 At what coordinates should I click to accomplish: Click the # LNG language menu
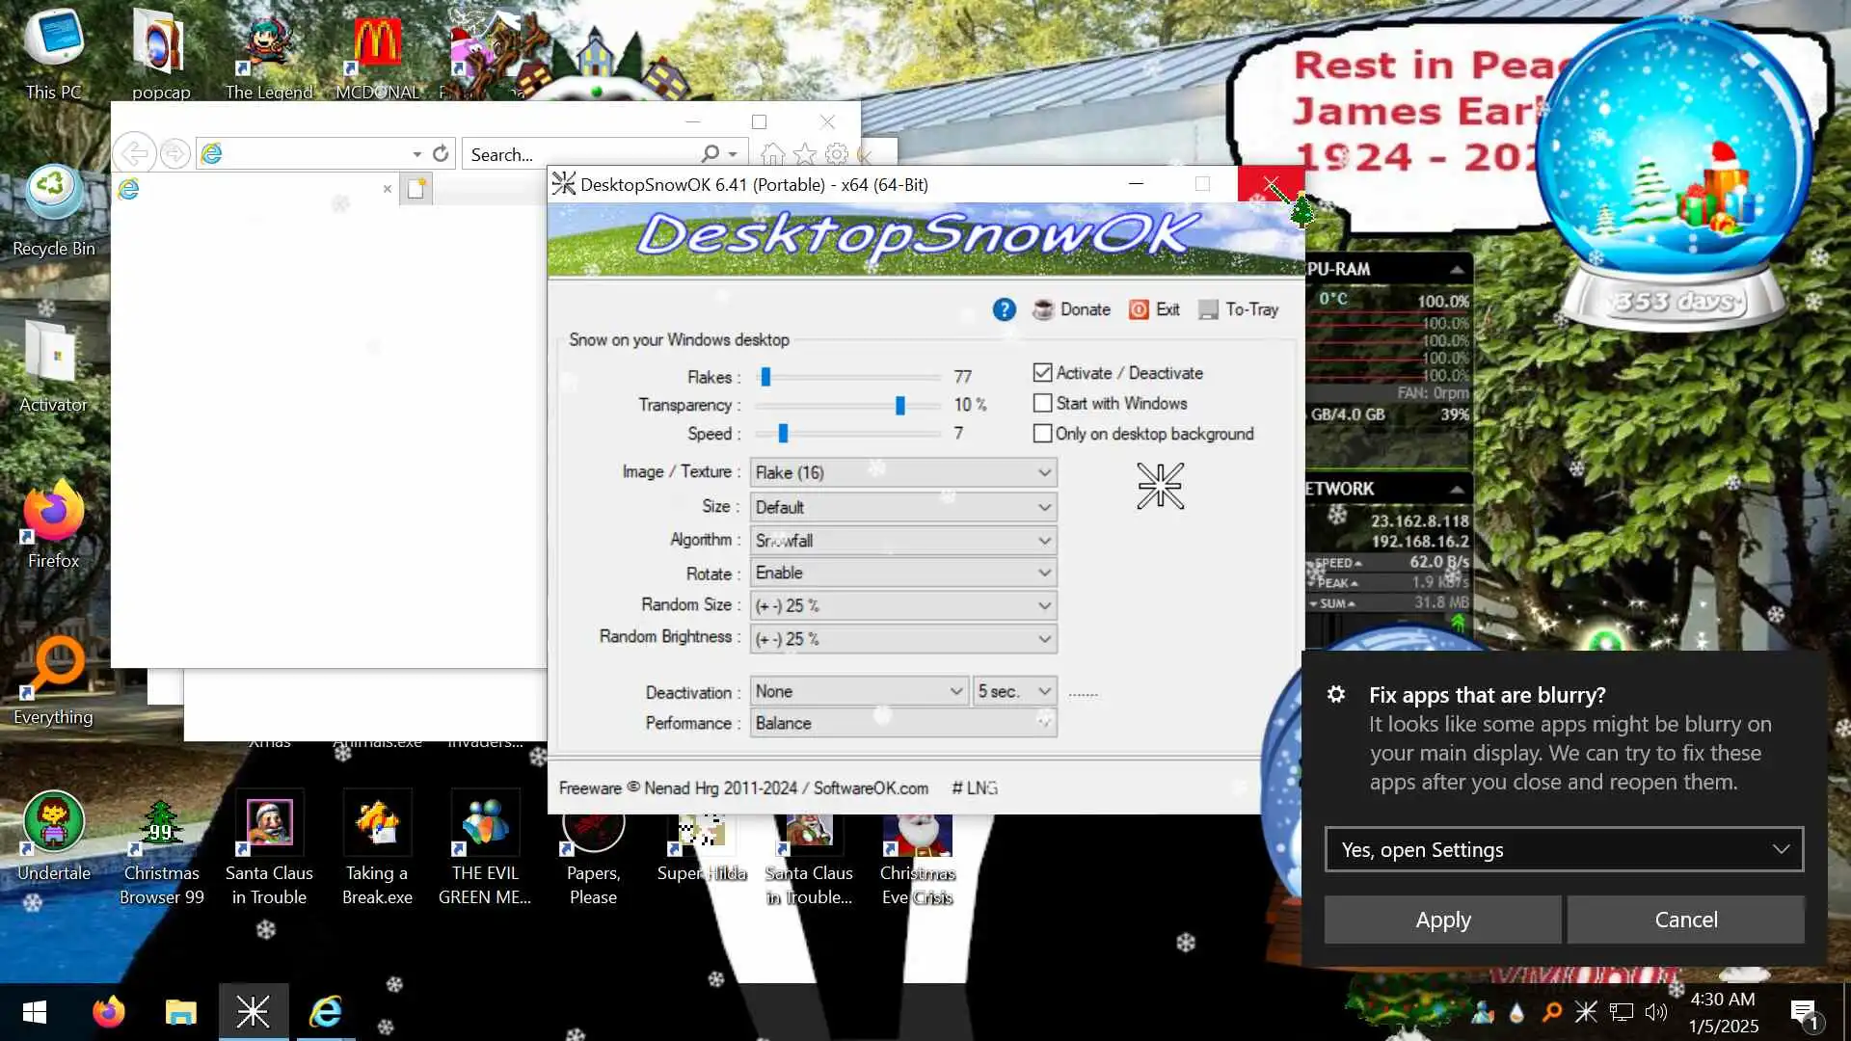(x=975, y=788)
